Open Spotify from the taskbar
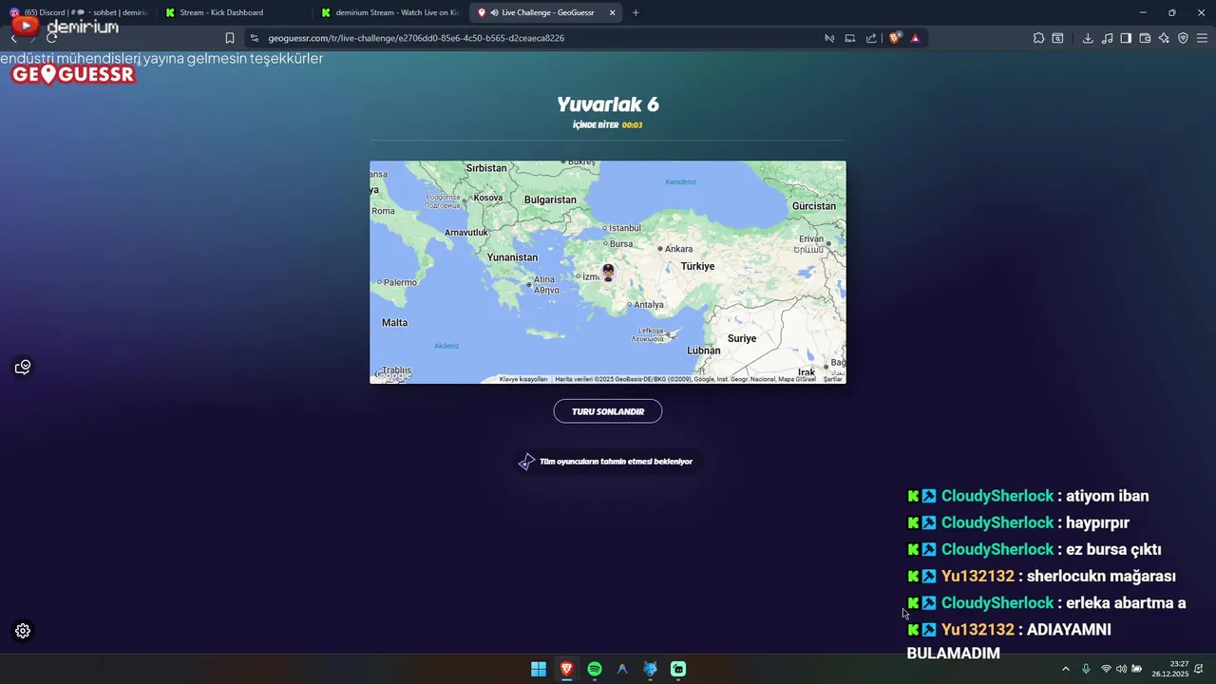 tap(595, 669)
